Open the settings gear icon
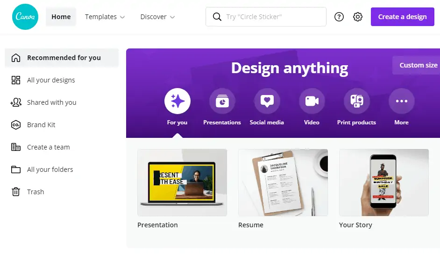440x272 pixels. coord(358,16)
